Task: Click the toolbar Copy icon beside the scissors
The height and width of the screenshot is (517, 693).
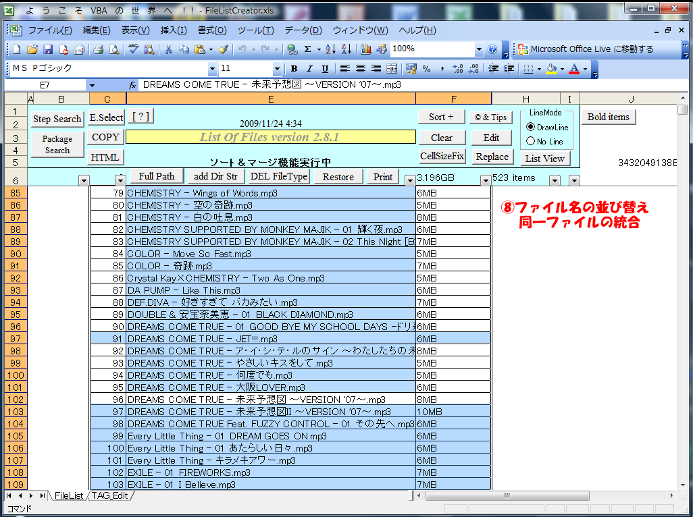Action: pos(184,49)
